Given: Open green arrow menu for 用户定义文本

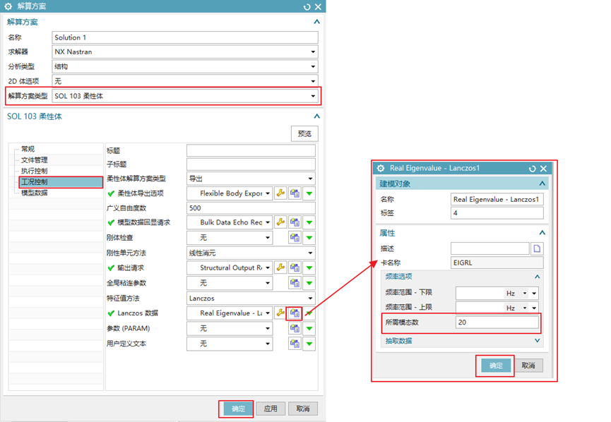Looking at the screenshot, I should 309,344.
